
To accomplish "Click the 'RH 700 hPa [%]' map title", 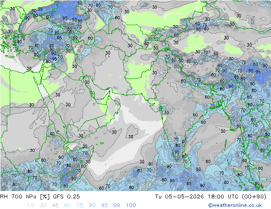I will [x=25, y=197].
